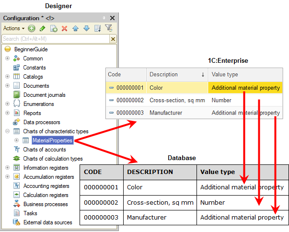Click the Value type column header

(x=245, y=74)
